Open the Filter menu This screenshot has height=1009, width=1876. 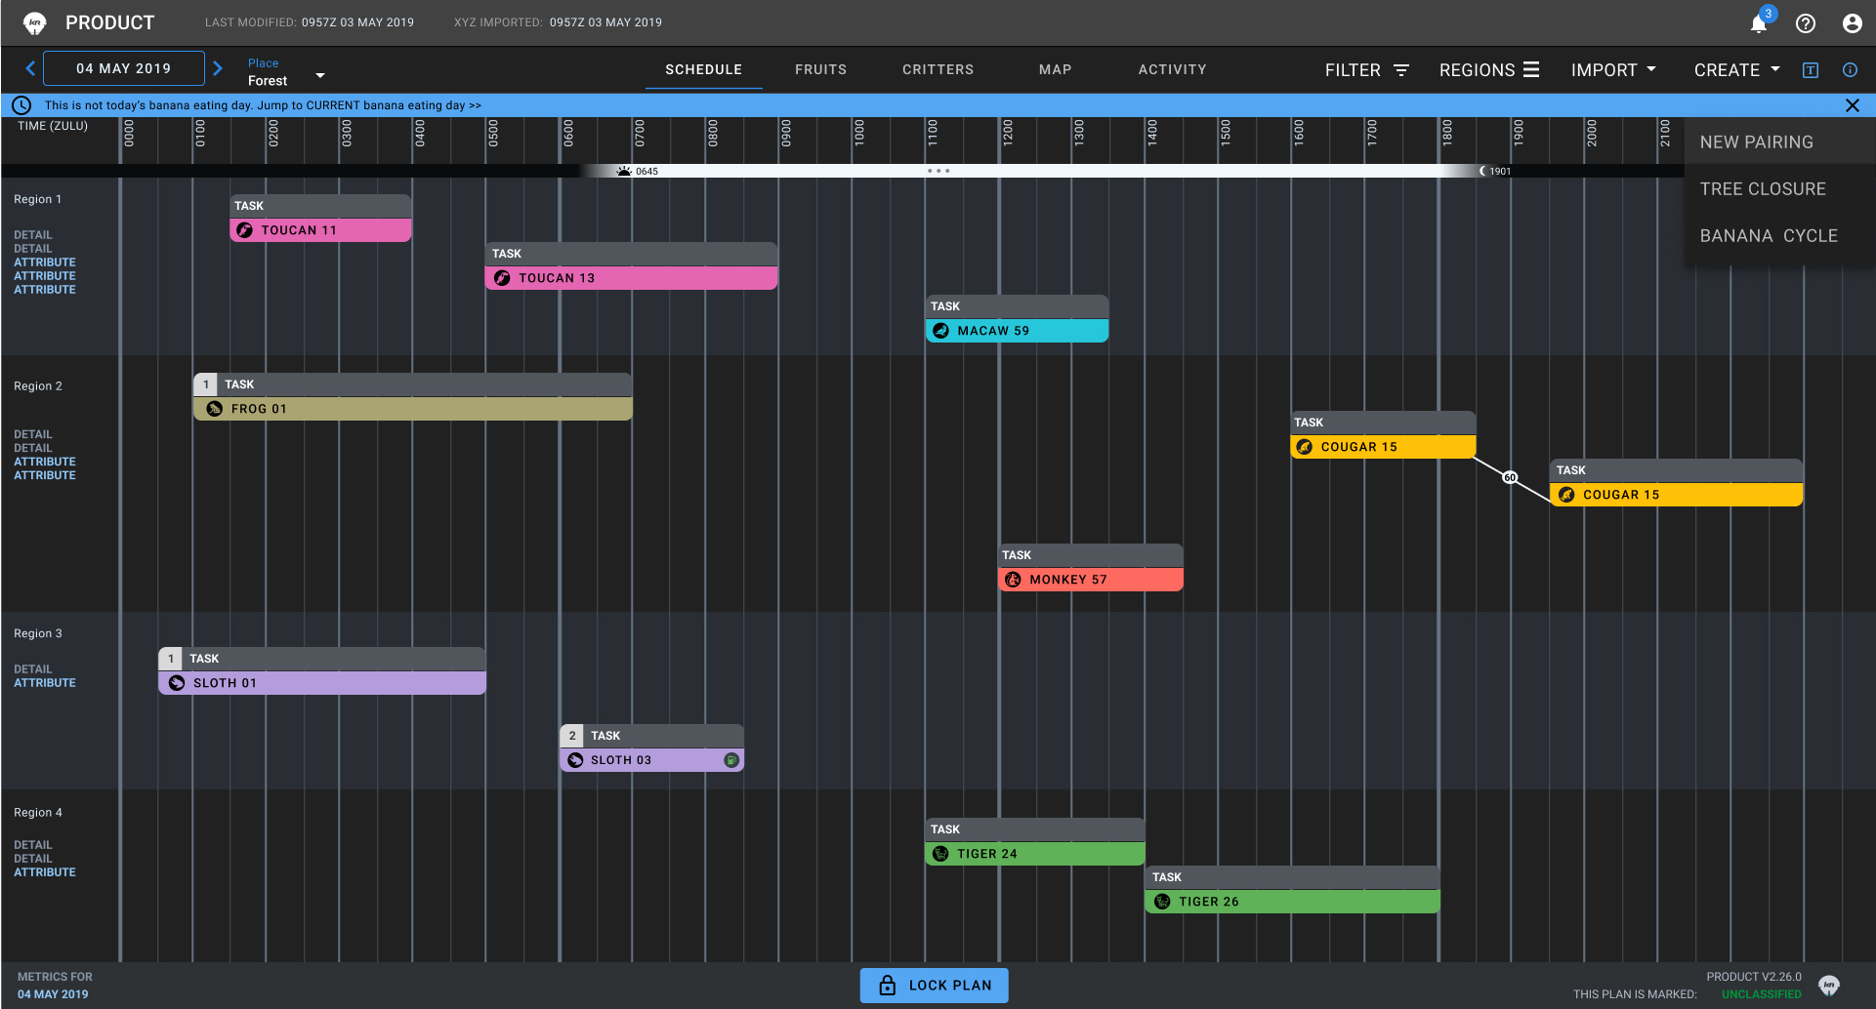(x=1366, y=70)
